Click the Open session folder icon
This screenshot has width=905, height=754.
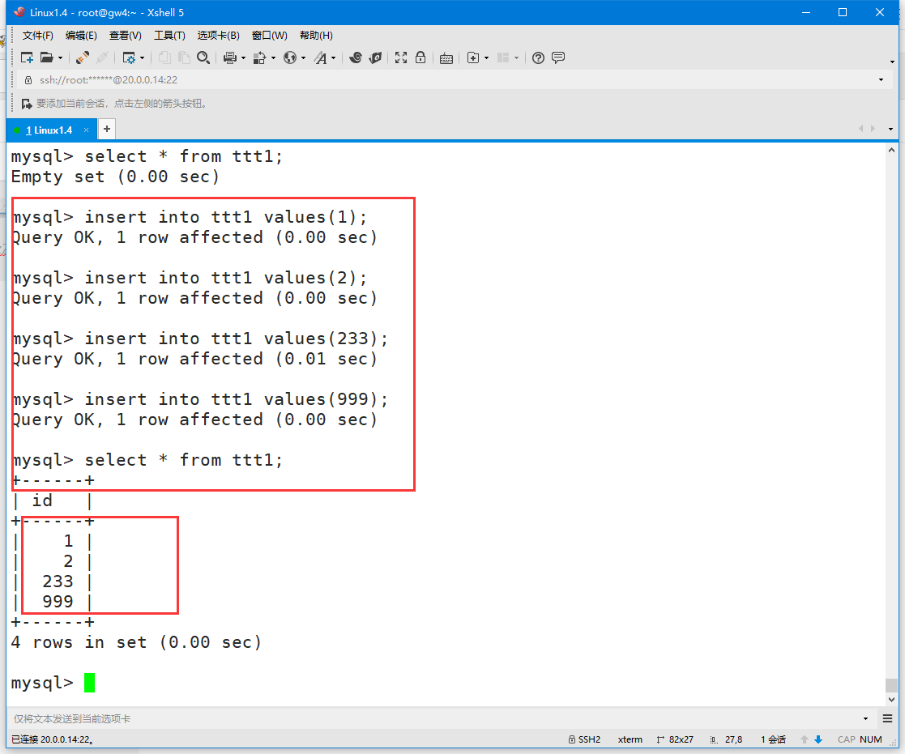tap(47, 58)
